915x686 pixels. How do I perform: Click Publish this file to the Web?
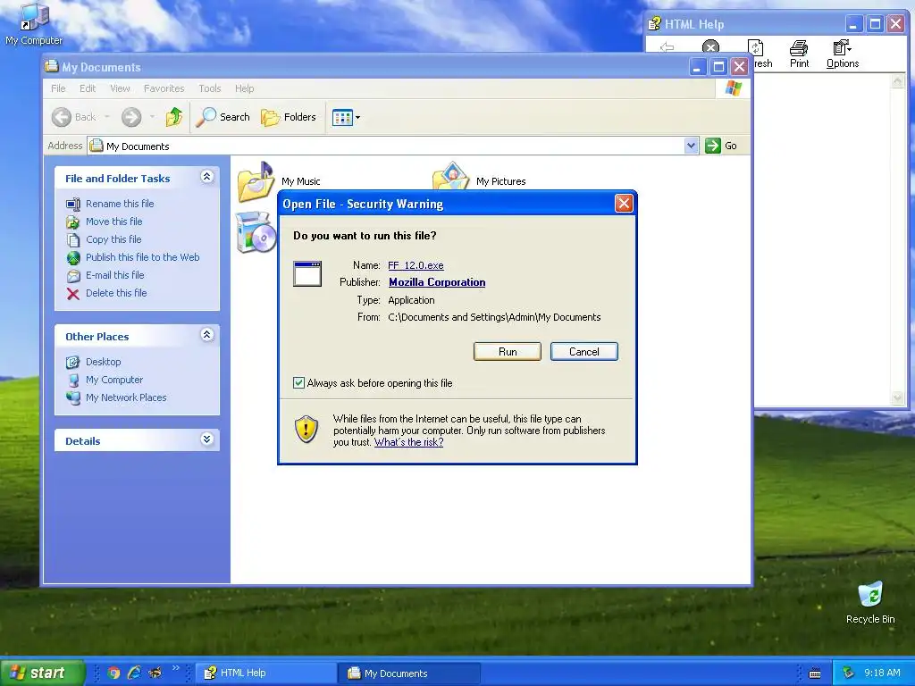tap(142, 257)
